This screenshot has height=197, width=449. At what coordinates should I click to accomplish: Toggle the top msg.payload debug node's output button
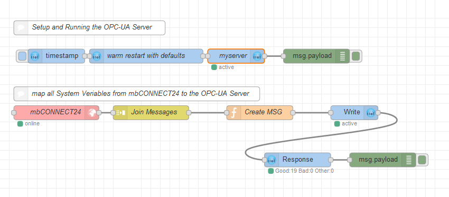click(x=356, y=56)
